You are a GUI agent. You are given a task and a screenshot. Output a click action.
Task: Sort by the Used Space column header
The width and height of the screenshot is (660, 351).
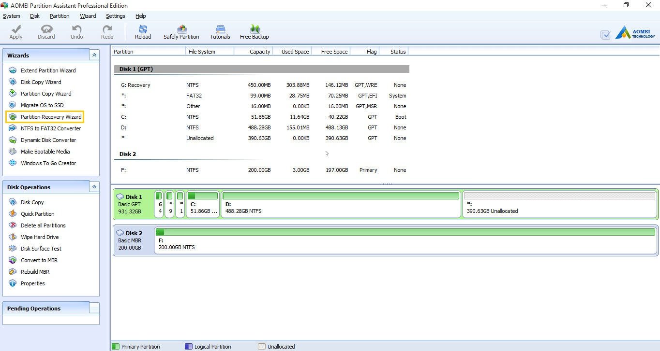(x=292, y=51)
